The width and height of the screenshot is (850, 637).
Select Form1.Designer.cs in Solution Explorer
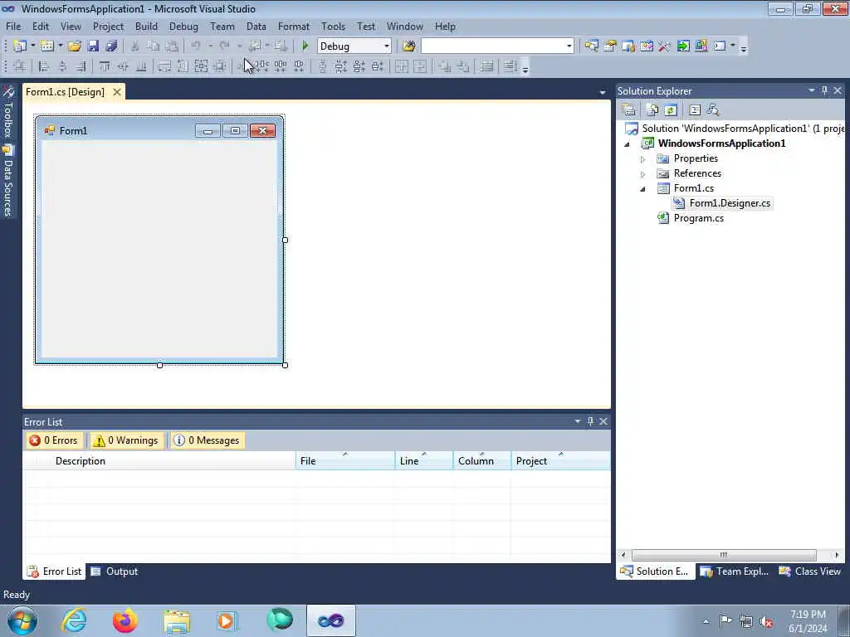(x=730, y=203)
